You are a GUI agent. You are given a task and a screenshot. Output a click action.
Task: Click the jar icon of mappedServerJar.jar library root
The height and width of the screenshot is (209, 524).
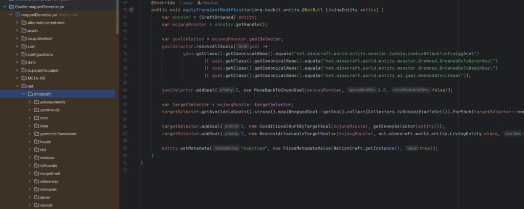tap(18, 15)
